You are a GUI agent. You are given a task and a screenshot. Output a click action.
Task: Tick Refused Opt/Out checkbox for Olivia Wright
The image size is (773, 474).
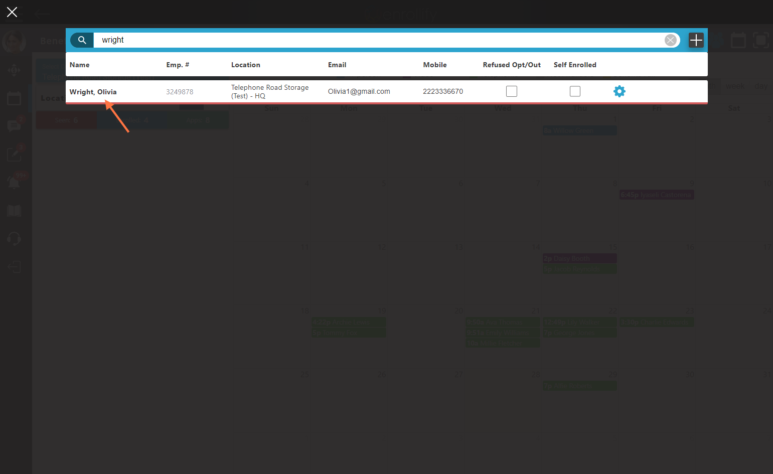[512, 91]
